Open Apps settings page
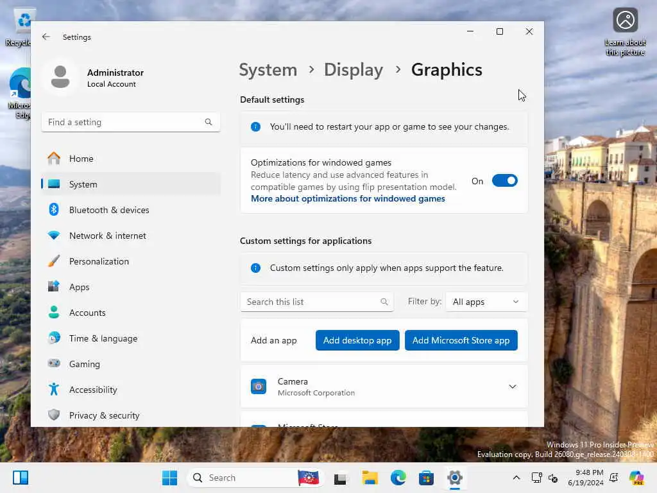Viewport: 657px width, 493px height. click(x=131, y=287)
